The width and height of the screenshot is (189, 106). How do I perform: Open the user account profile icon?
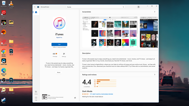pyautogui.click(x=138, y=7)
